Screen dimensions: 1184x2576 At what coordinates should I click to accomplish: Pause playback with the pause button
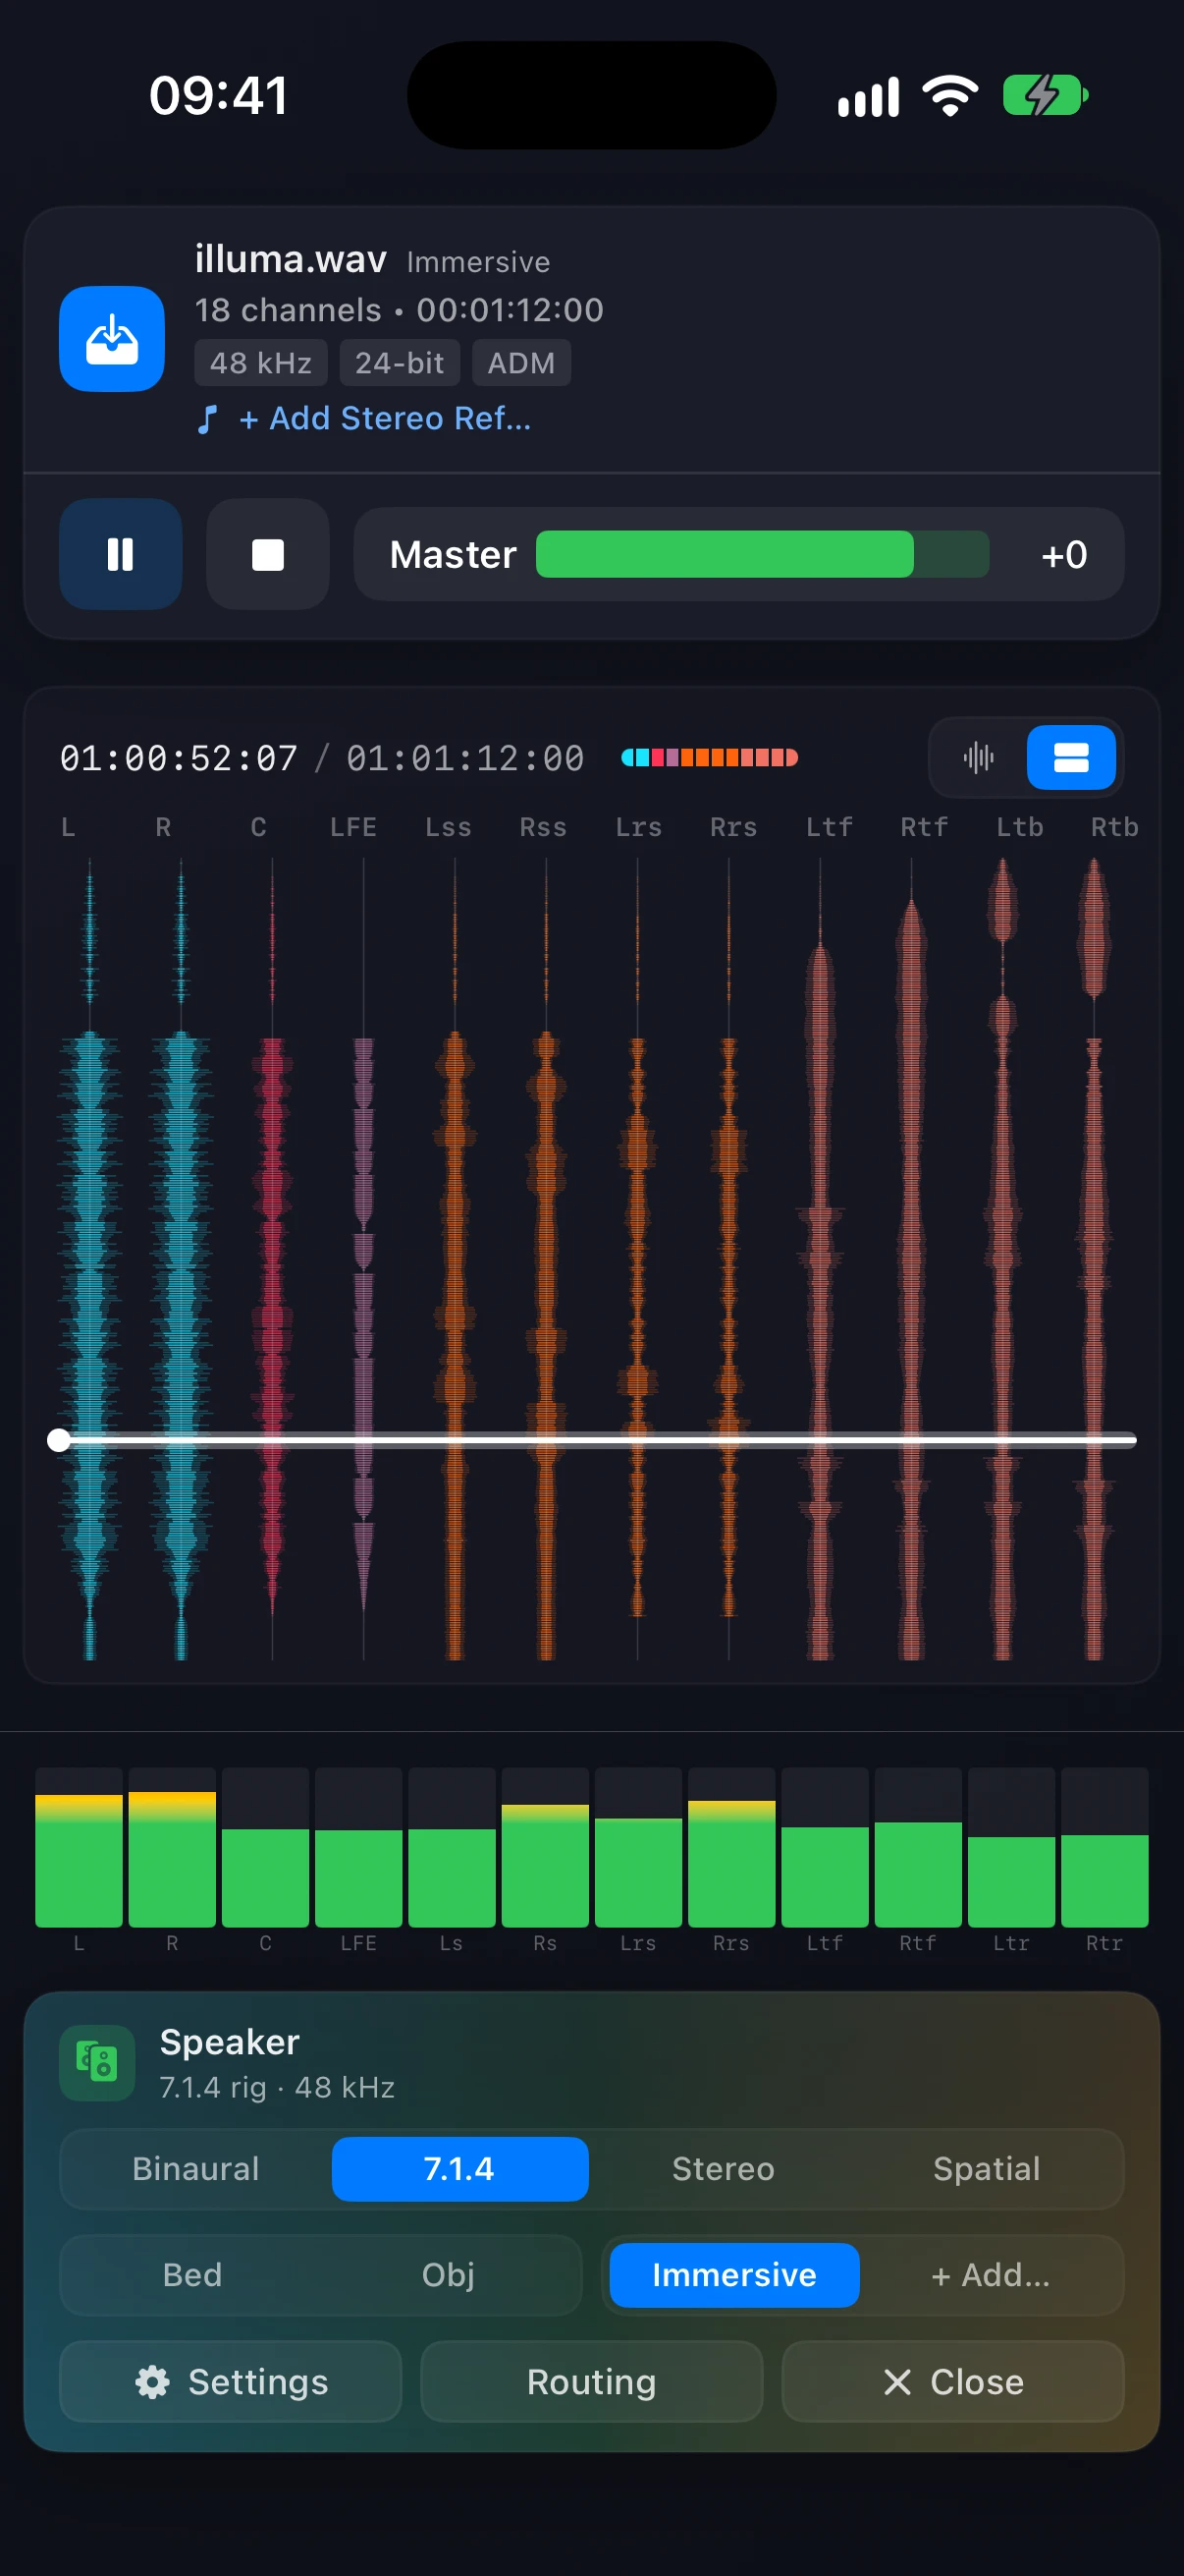pyautogui.click(x=121, y=554)
